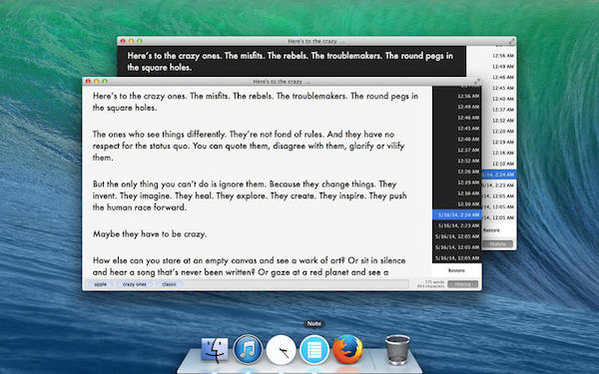This screenshot has height=374, width=599.
Task: Enter fullscreen in the back dark window
Action: [512, 41]
